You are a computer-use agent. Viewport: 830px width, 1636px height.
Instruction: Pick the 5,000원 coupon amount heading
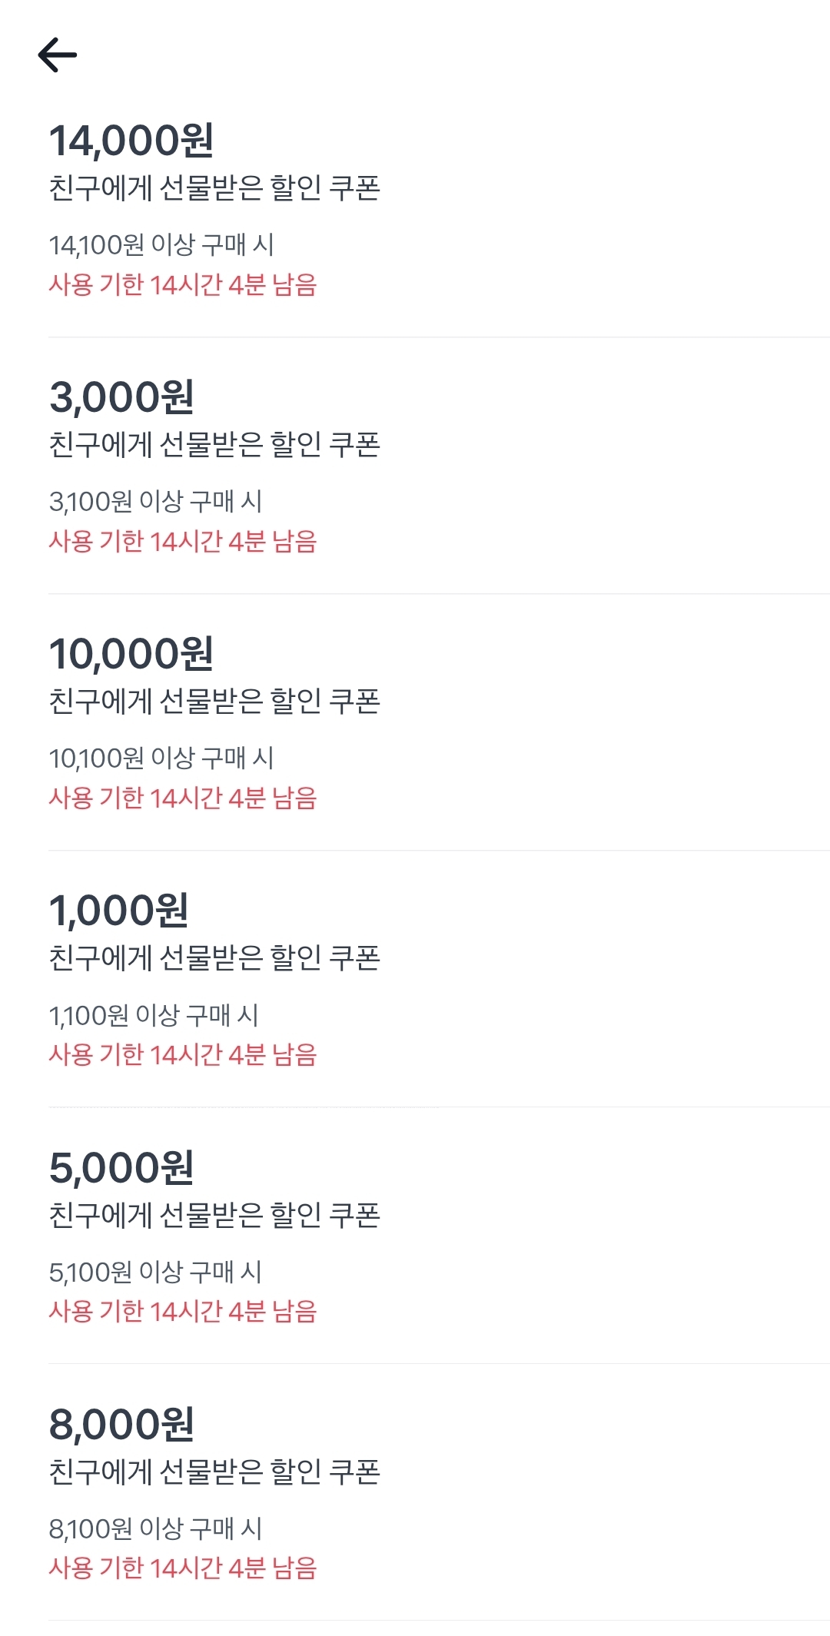tap(121, 1168)
